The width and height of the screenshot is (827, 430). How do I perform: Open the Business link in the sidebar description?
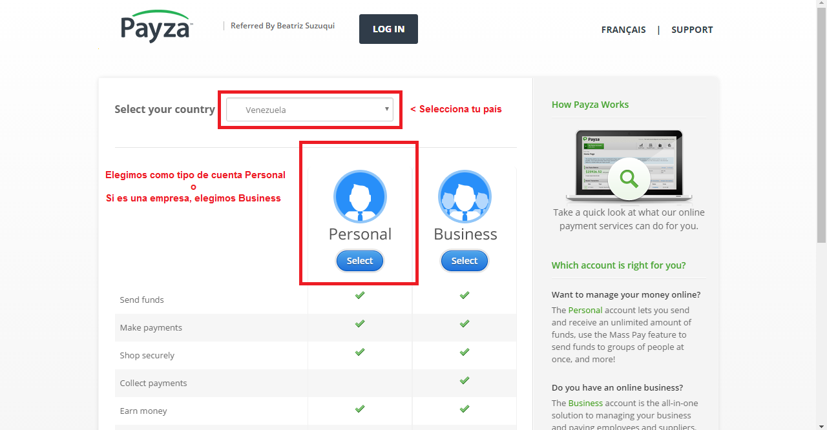coord(585,403)
